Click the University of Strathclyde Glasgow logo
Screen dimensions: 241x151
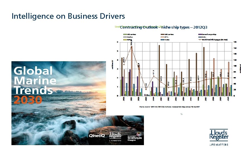pos(135,137)
